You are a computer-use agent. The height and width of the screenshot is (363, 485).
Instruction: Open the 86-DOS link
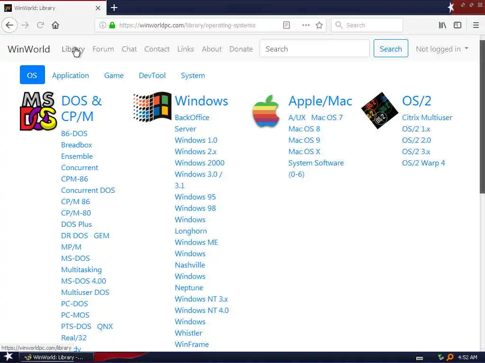[74, 133]
